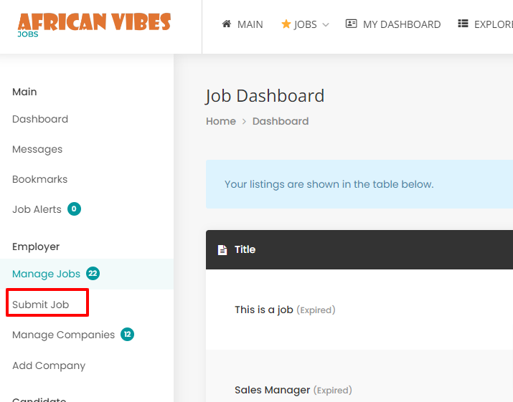The width and height of the screenshot is (513, 402).
Task: Click the Dashboard breadcrumb link
Action: click(x=281, y=121)
